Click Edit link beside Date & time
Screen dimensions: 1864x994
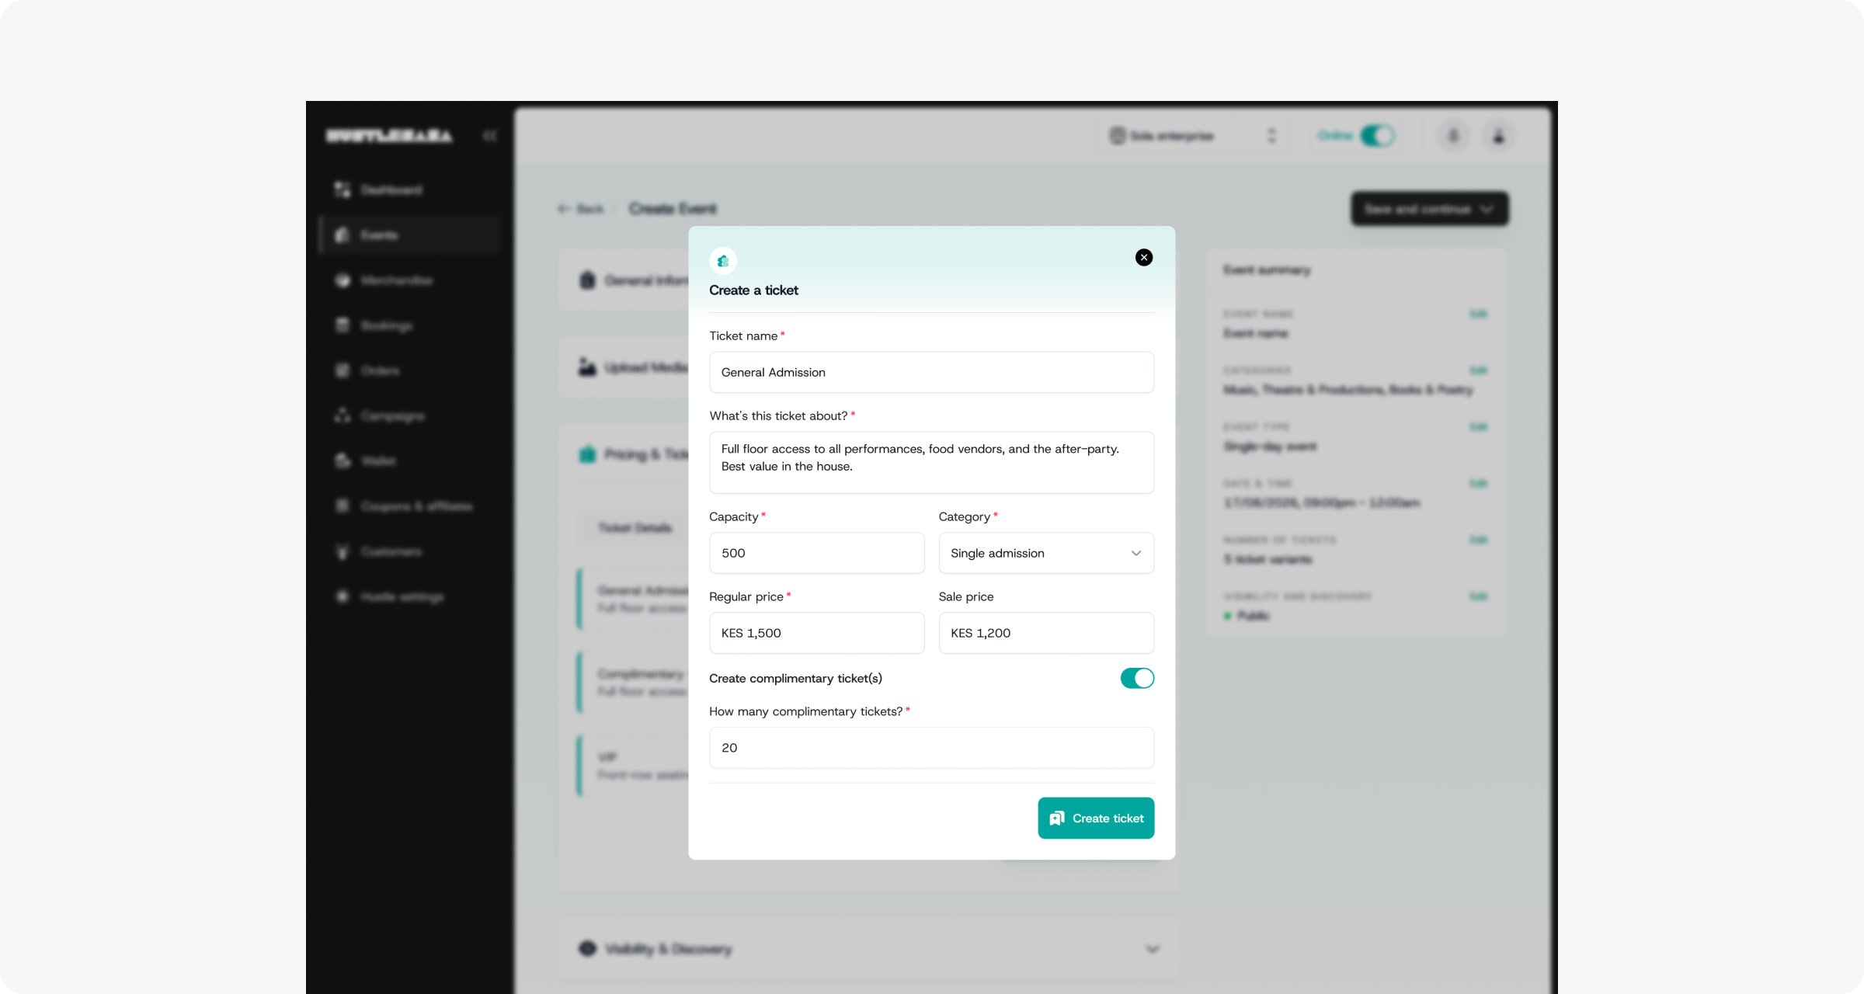pos(1478,483)
